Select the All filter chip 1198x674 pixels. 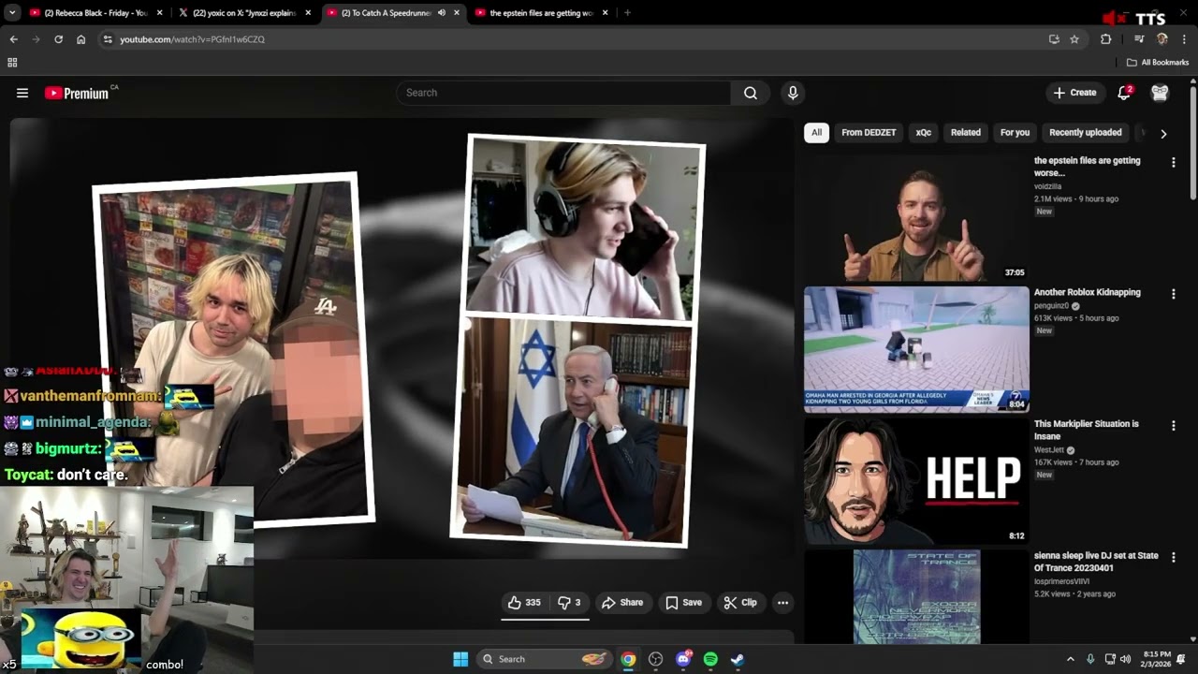click(816, 133)
